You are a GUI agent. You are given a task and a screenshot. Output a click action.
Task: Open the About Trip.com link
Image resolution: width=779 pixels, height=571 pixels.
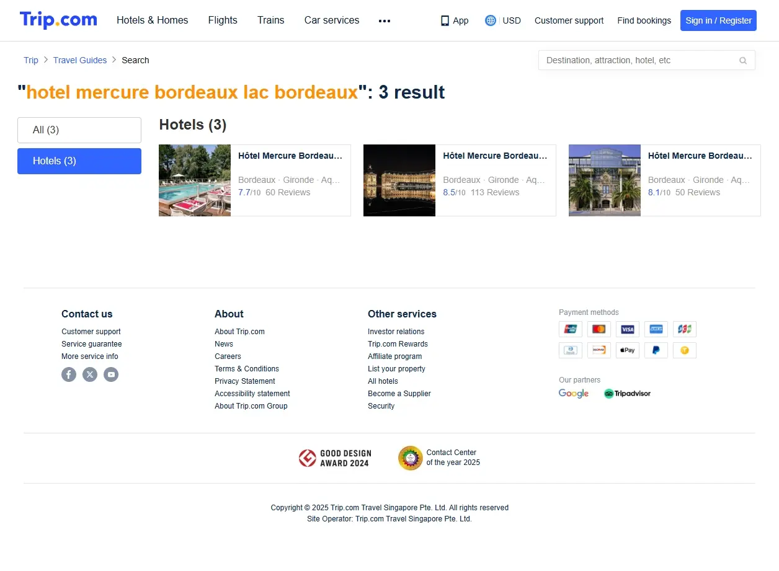point(239,332)
